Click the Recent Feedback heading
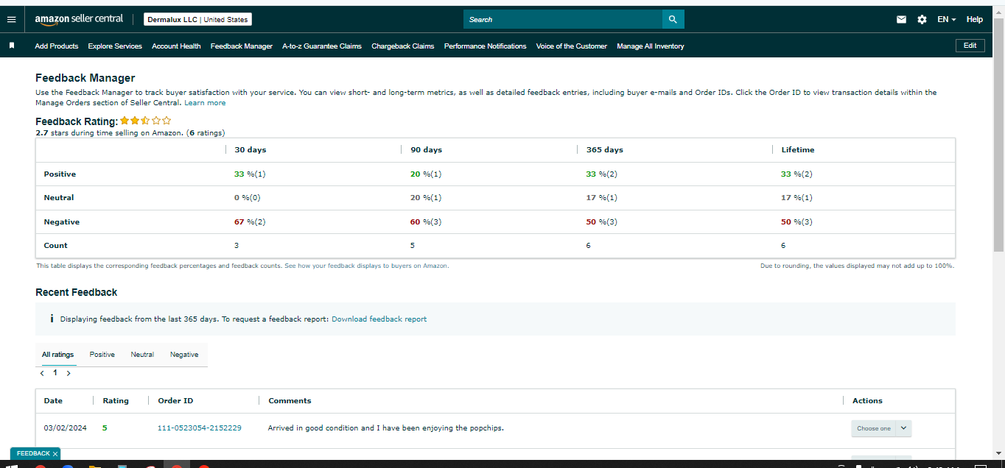The image size is (1005, 468). click(x=77, y=292)
